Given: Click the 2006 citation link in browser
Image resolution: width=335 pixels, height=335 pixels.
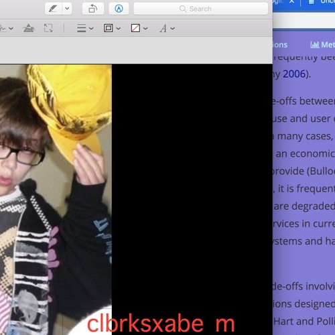Looking at the screenshot, I should click(x=294, y=74).
